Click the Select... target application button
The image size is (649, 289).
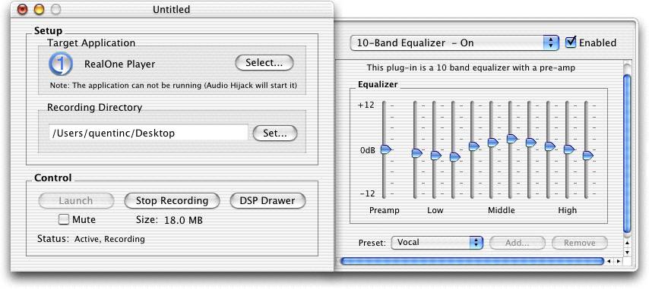pyautogui.click(x=264, y=63)
